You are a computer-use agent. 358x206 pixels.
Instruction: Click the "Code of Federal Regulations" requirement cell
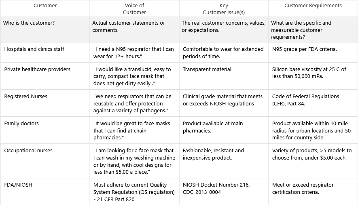[x=305, y=100]
